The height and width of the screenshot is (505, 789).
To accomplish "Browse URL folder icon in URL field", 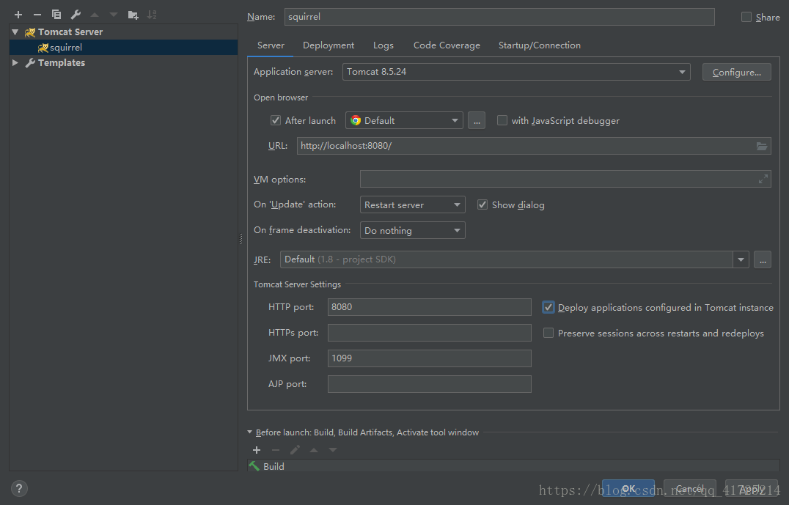I will pyautogui.click(x=762, y=146).
